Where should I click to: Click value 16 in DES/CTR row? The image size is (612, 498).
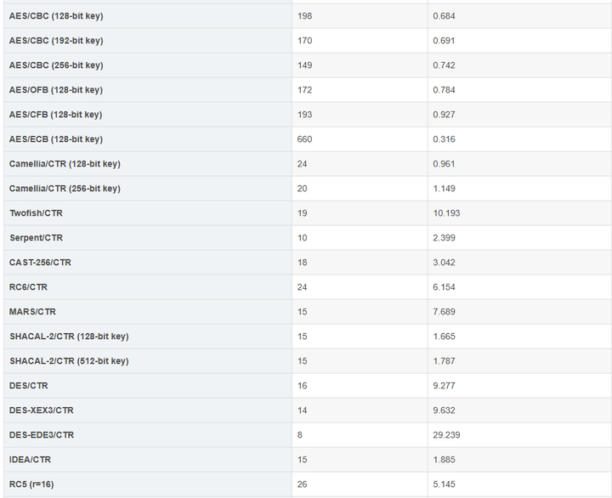tap(302, 386)
